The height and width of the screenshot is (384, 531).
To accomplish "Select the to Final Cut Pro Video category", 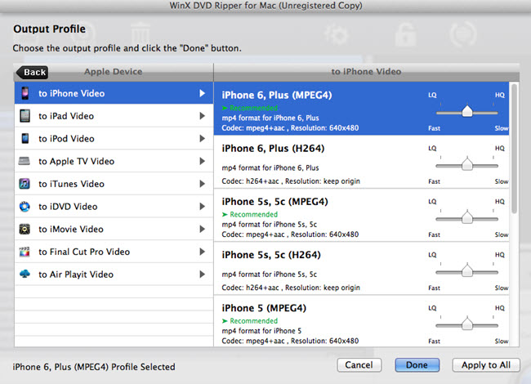I will [x=114, y=252].
